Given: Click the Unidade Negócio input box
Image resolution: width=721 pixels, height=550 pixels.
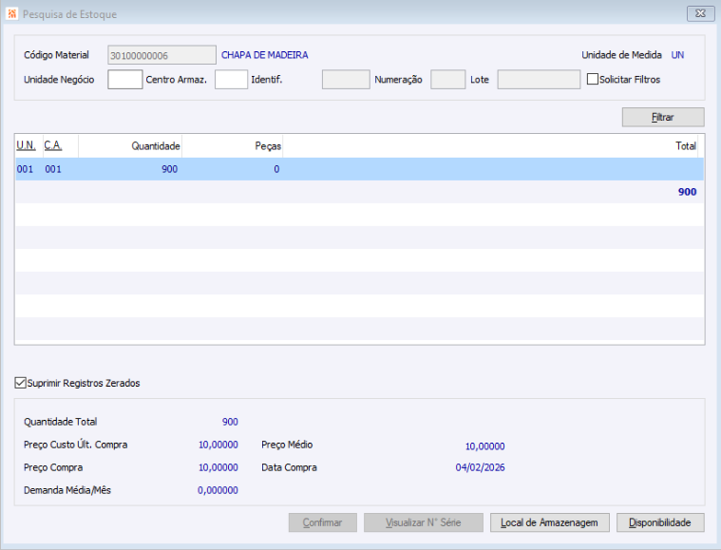Looking at the screenshot, I should click(125, 79).
